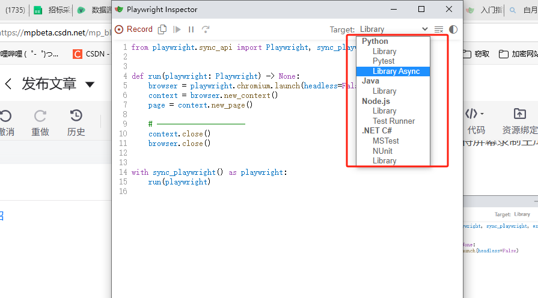Screen dimensions: 538x298
Task: Open the 窃取 bookmark folder
Action: tap(476, 54)
